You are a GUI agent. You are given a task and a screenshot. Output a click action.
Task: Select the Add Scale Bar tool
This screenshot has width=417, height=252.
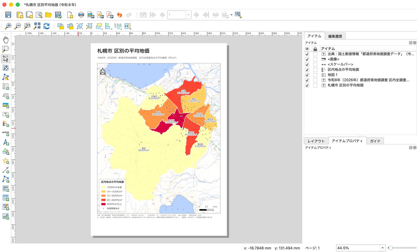pyautogui.click(x=6, y=133)
